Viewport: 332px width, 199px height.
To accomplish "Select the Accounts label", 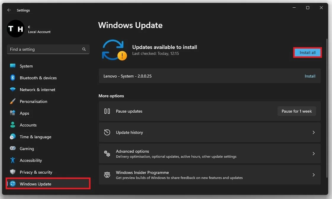I will coord(28,125).
